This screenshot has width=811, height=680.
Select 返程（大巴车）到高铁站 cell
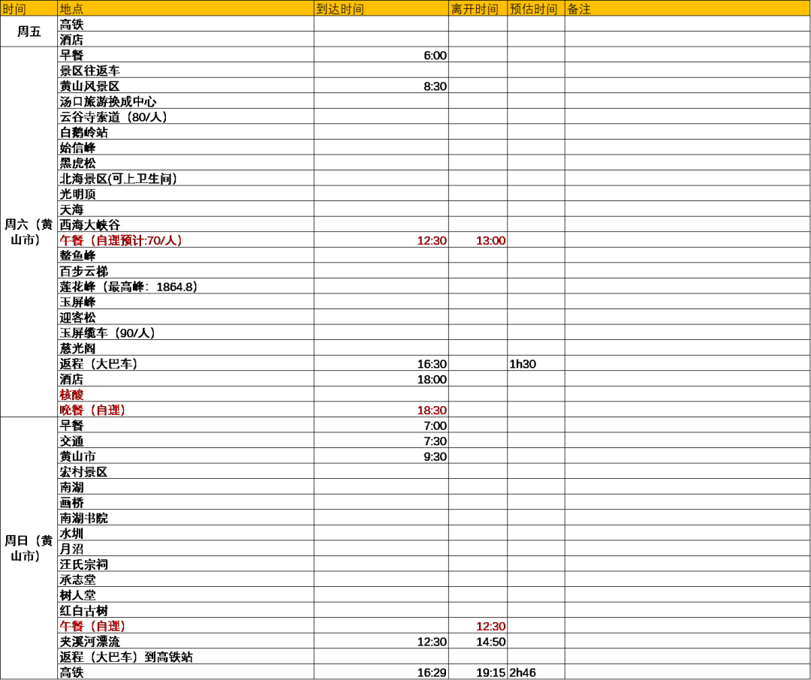click(185, 657)
